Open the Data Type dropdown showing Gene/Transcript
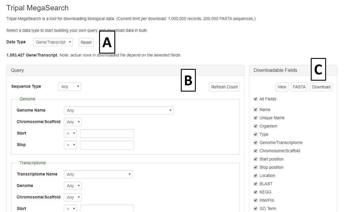Viewport: 344px width, 212px height. point(53,42)
